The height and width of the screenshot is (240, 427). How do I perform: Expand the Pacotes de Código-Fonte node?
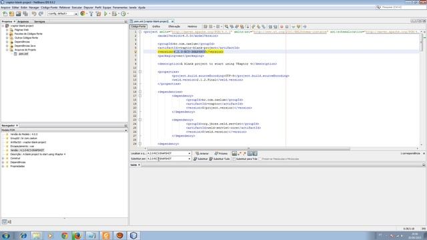(7, 34)
